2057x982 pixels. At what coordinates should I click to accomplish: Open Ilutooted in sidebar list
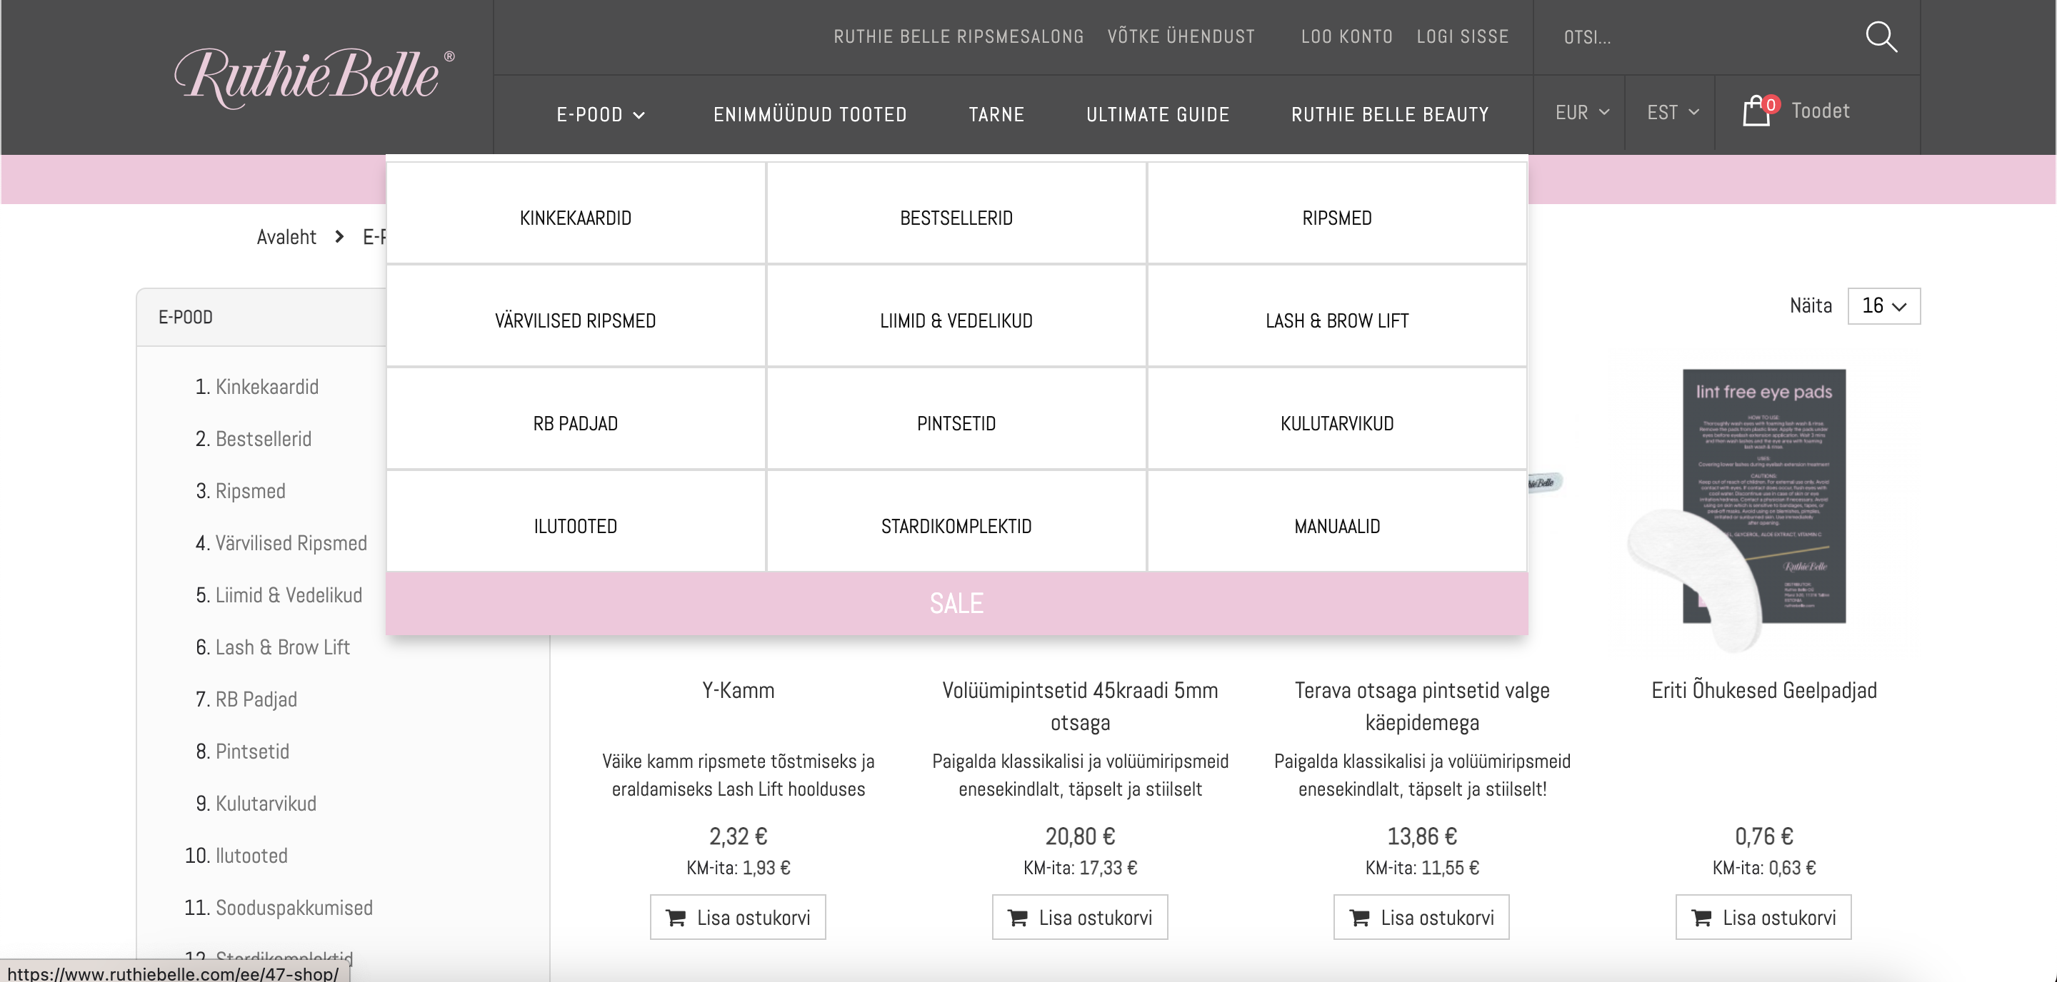tap(251, 856)
